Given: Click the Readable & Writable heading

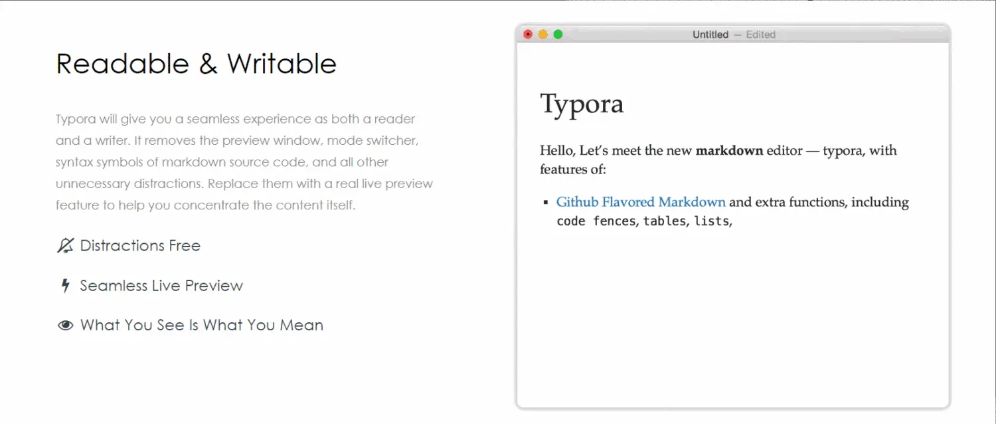Looking at the screenshot, I should (x=197, y=64).
